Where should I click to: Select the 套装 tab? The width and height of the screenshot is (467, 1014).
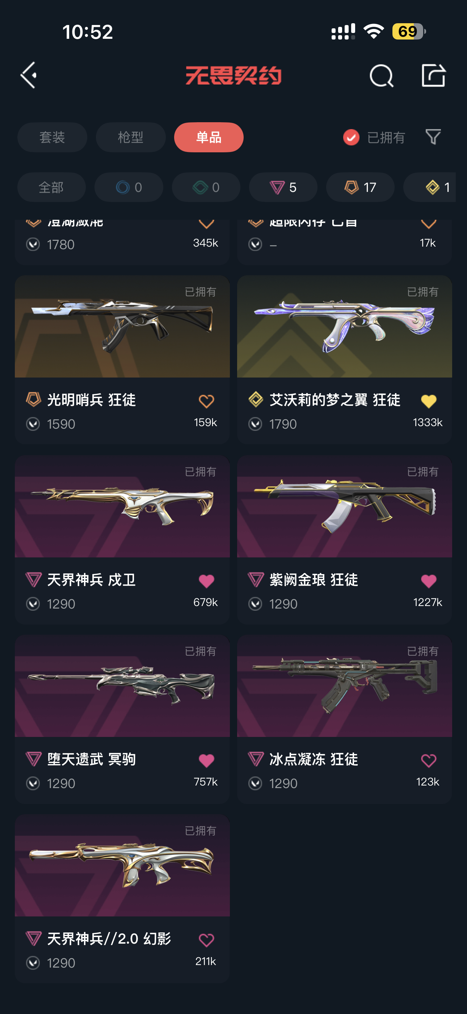pos(52,137)
